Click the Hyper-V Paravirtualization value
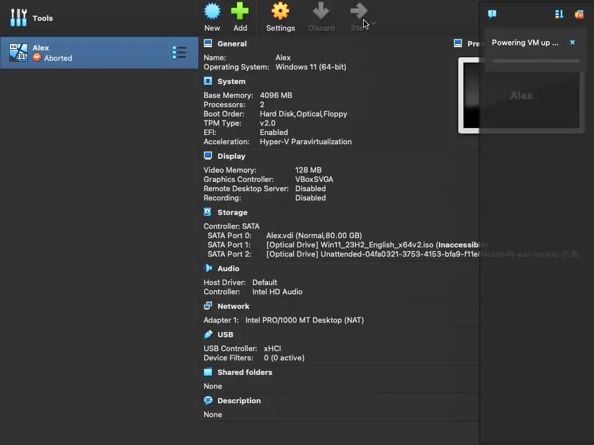 pos(305,141)
